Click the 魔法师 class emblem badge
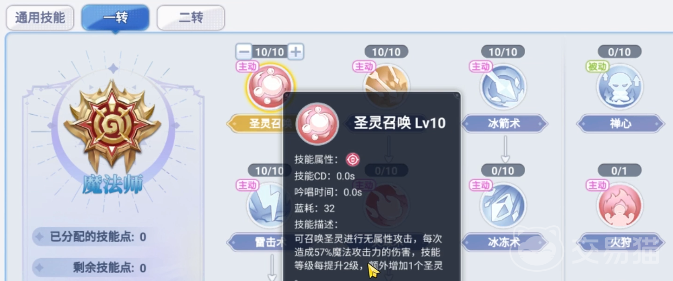Viewport: 673px width, 281px height. click(112, 123)
